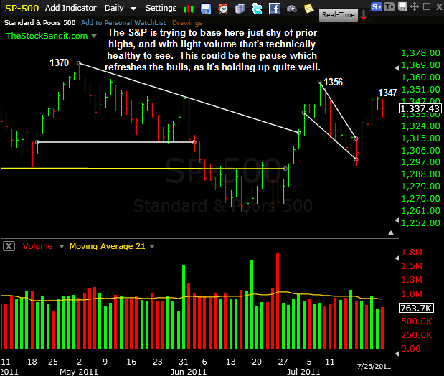Viewport: 444px width, 376px height.
Task: Select the drawing handle at 1370 trendline start
Action: click(80, 63)
